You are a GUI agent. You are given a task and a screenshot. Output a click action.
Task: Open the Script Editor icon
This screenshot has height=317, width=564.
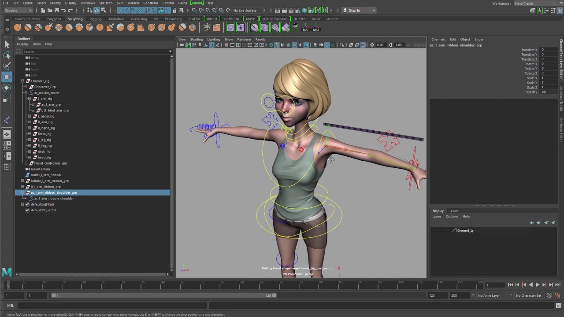pyautogui.click(x=559, y=305)
